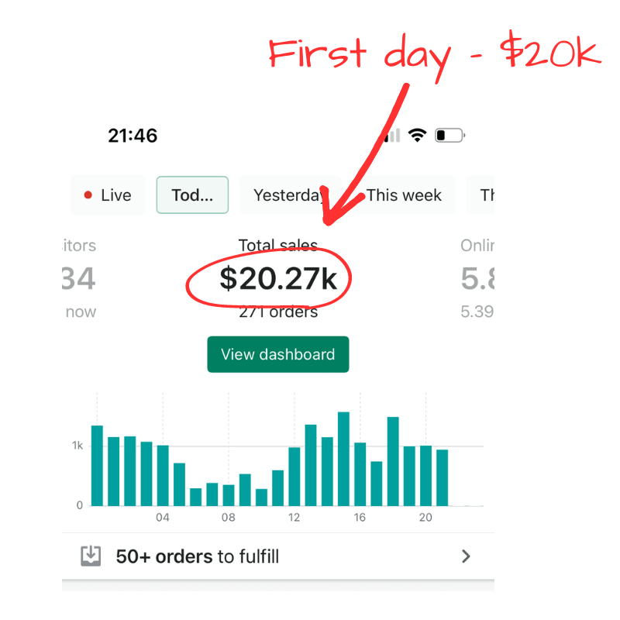Tap the battery status icon
This screenshot has height=620, width=620.
(449, 136)
